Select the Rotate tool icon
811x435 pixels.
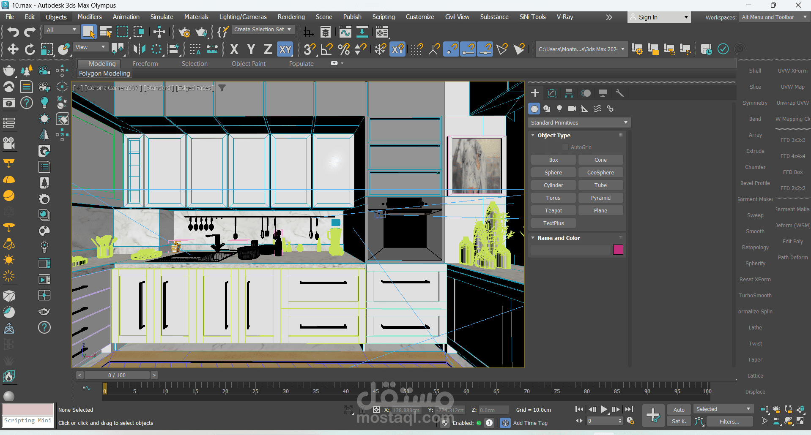[30, 49]
